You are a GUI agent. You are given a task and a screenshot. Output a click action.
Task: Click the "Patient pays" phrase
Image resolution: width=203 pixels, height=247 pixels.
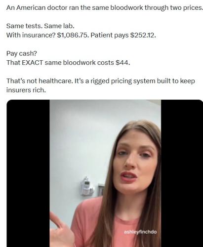pyautogui.click(x=110, y=35)
